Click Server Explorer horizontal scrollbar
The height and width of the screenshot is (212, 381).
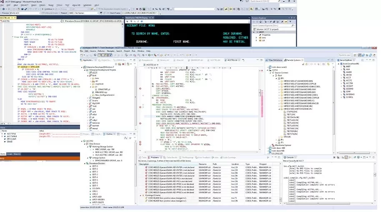[354, 153]
